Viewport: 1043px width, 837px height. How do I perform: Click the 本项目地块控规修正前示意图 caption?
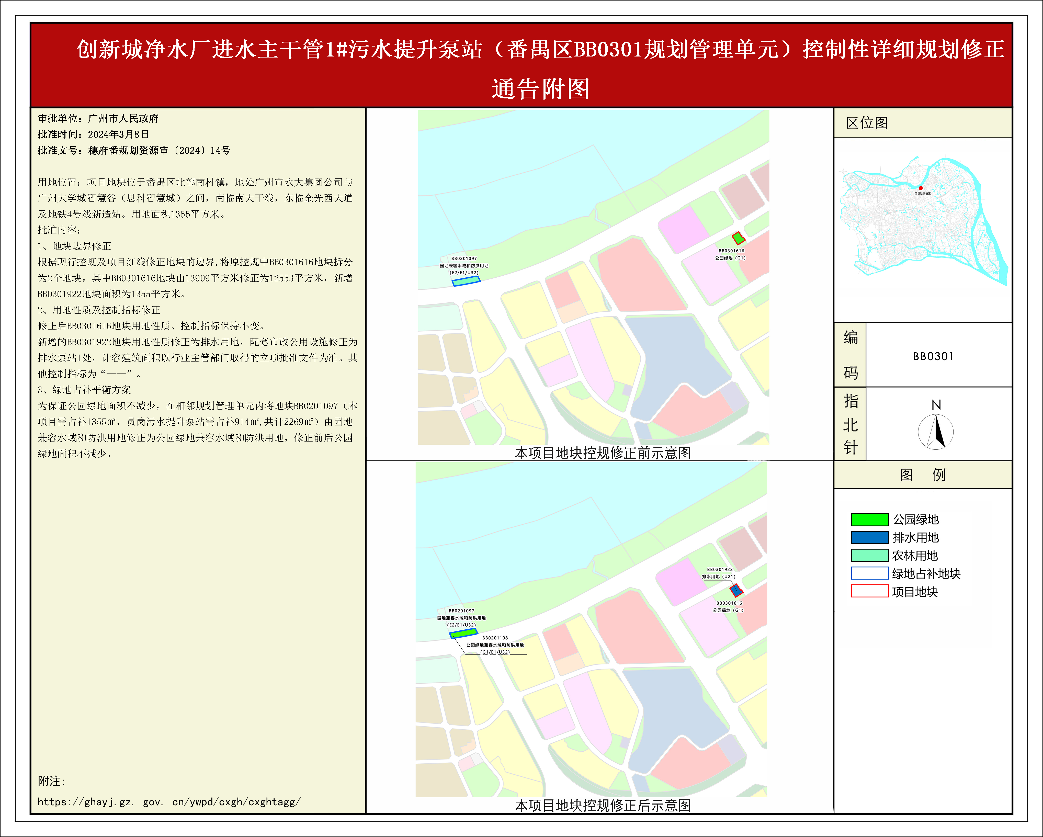(603, 453)
